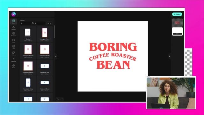Click the Picsart logo icon
The image size is (204, 115).
click(13, 14)
